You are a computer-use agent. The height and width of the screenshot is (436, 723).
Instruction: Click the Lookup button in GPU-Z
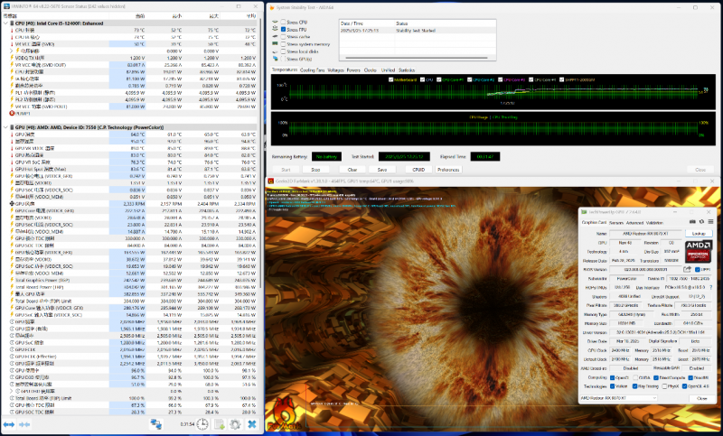coord(699,234)
